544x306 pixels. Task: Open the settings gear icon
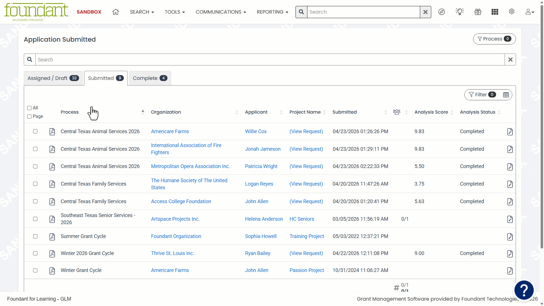(x=512, y=12)
